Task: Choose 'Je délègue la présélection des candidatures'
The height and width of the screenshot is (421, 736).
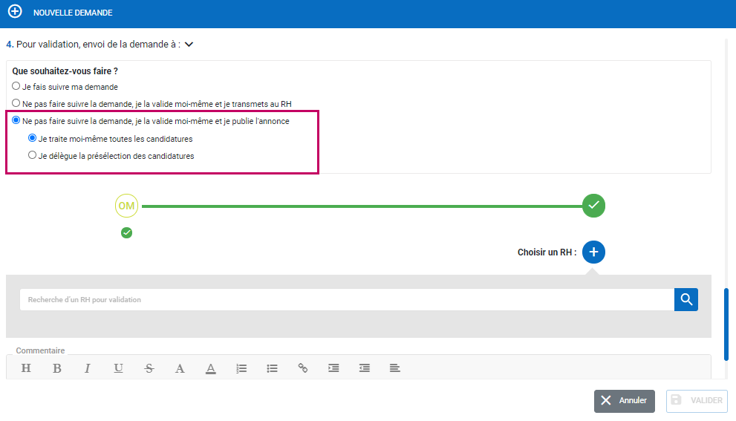Action: pyautogui.click(x=32, y=156)
